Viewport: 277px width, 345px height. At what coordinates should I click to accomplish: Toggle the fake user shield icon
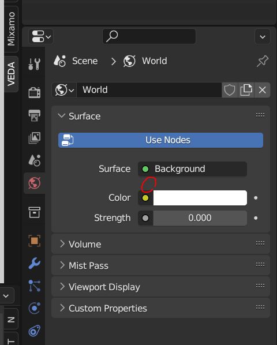click(230, 90)
